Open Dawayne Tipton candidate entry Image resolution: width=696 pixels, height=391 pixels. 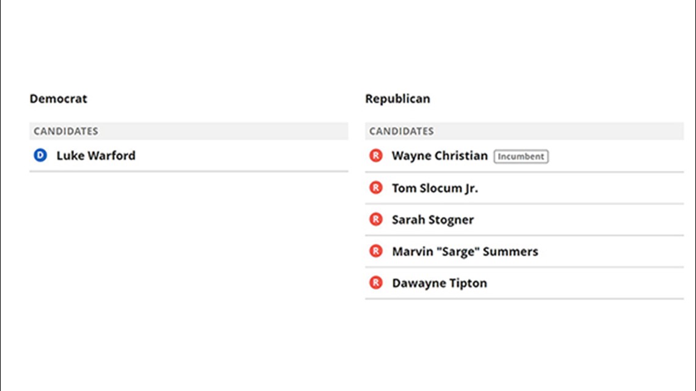440,283
